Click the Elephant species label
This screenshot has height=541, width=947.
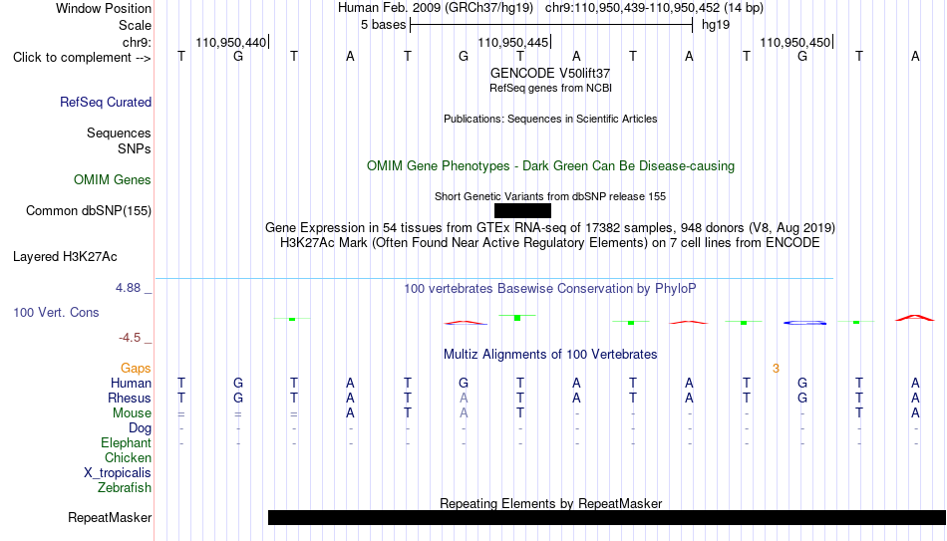[x=126, y=442]
